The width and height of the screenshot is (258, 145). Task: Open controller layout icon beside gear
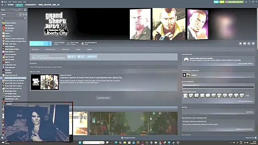[x=245, y=43]
